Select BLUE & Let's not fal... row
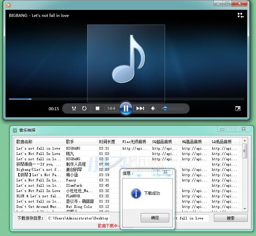Screen dimensions: 256x236 pos(128,196)
